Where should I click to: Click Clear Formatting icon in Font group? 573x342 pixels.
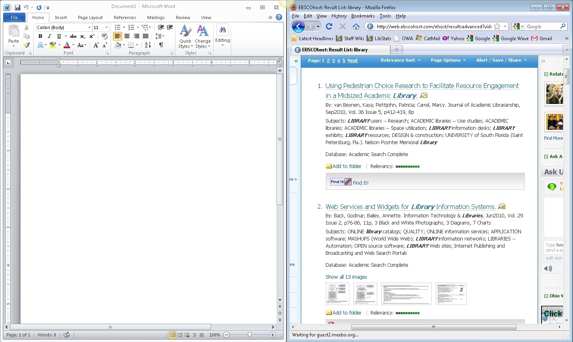point(104,36)
